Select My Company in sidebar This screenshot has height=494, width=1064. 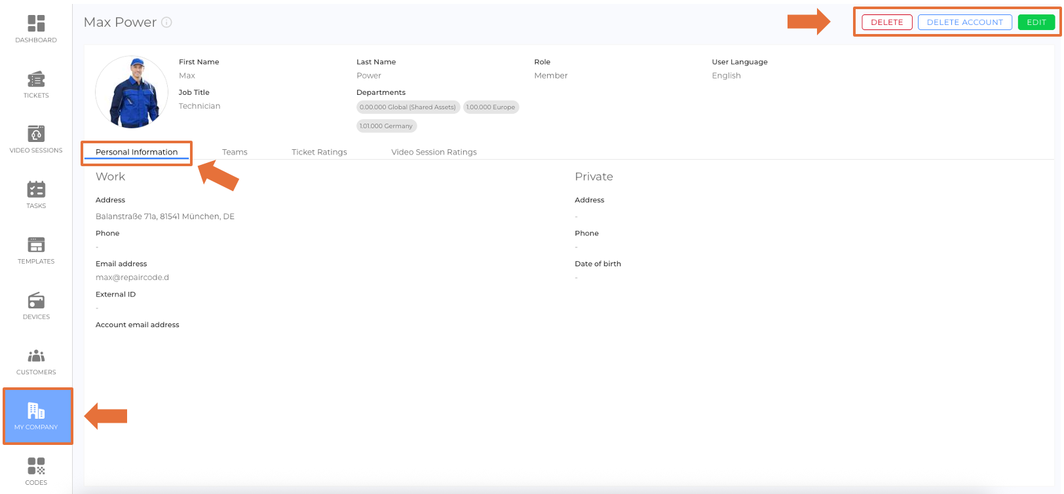tap(37, 416)
